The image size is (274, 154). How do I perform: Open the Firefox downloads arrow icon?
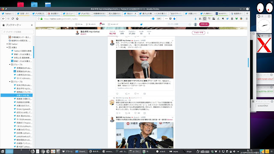coord(196,19)
